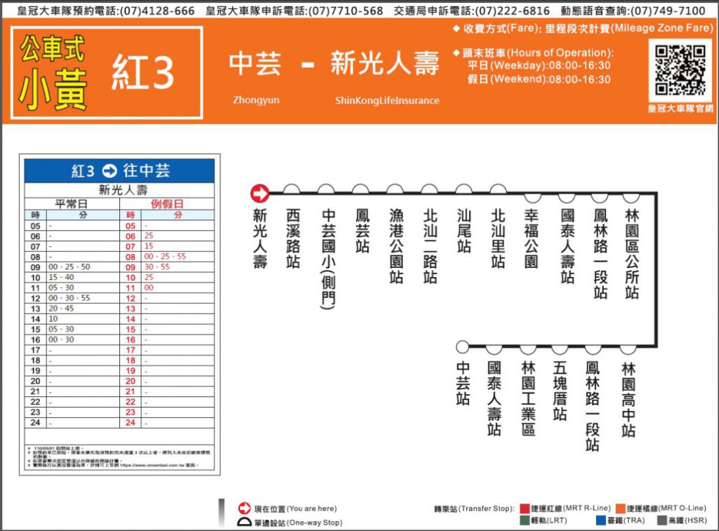Click the white arrow in the 紅3 timetable header
The image size is (719, 531).
(110, 170)
